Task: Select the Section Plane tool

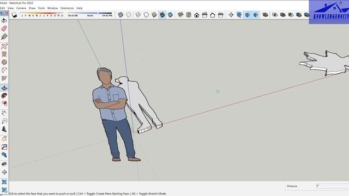Action: coord(231,15)
